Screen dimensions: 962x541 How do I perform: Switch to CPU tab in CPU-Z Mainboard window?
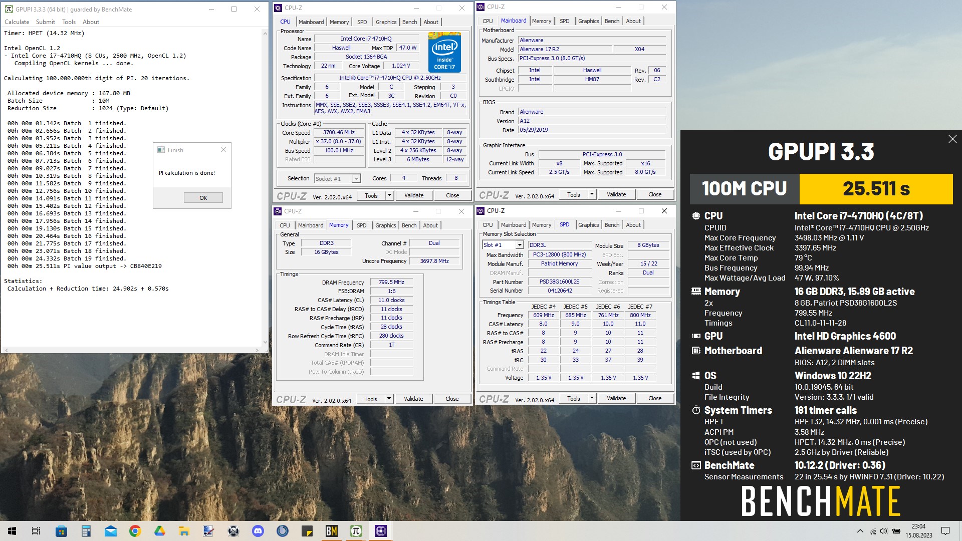[x=488, y=21]
